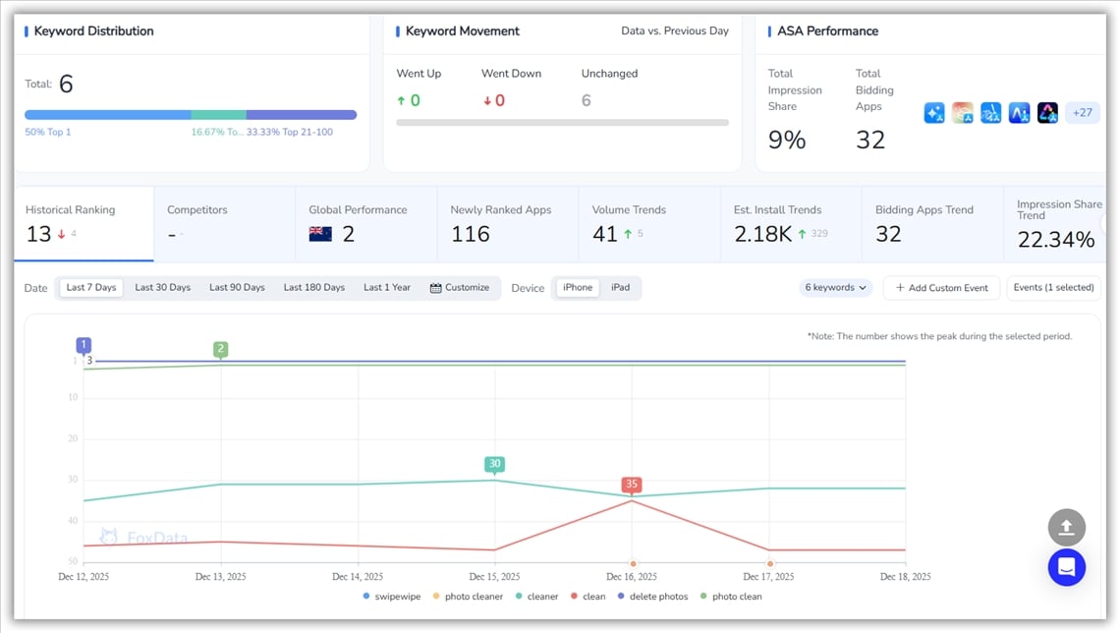This screenshot has height=633, width=1120.
Task: Click the black triangle bidding app icon
Action: click(x=1047, y=113)
